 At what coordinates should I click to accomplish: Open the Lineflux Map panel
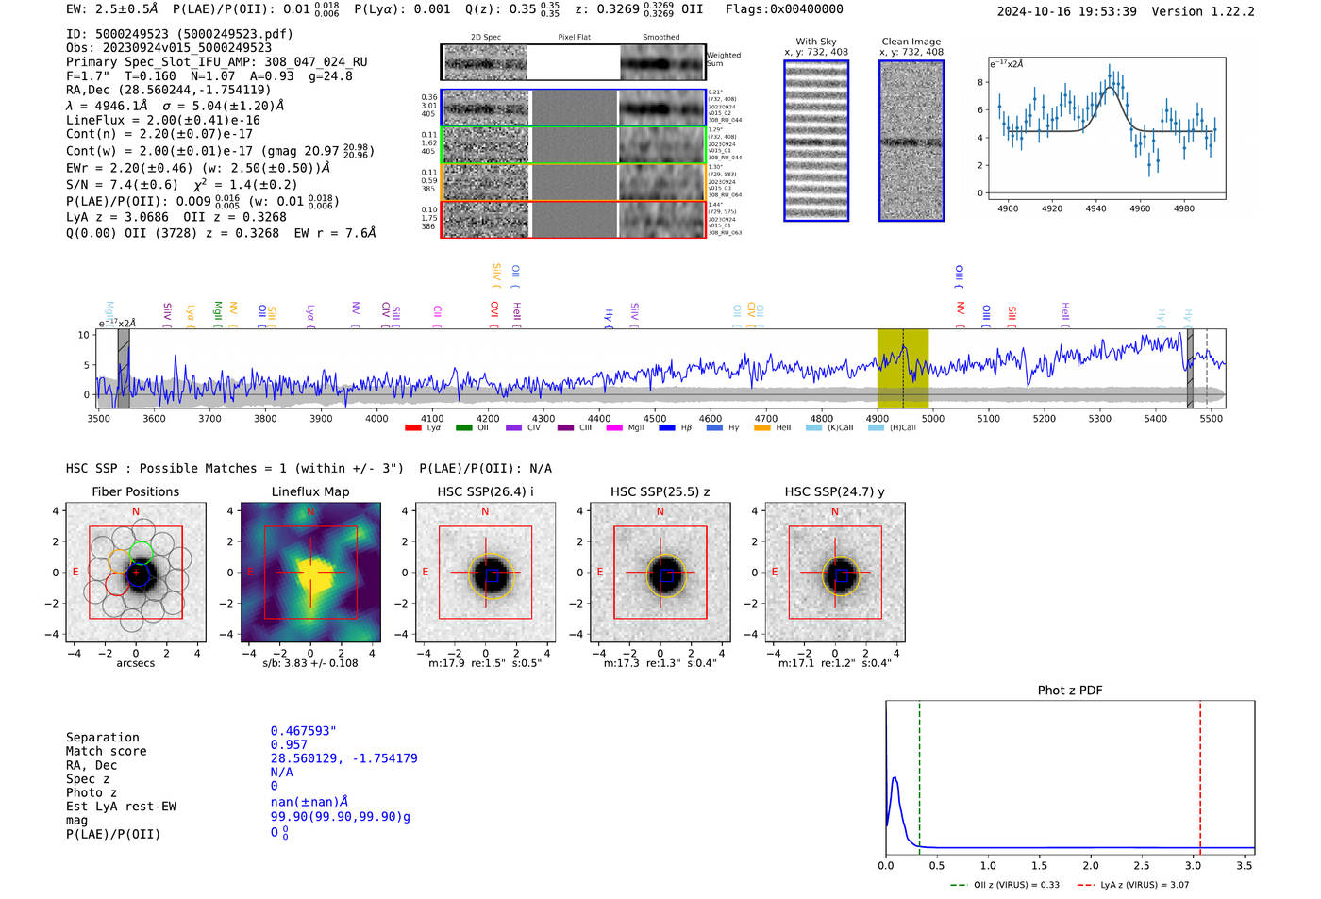tap(310, 572)
